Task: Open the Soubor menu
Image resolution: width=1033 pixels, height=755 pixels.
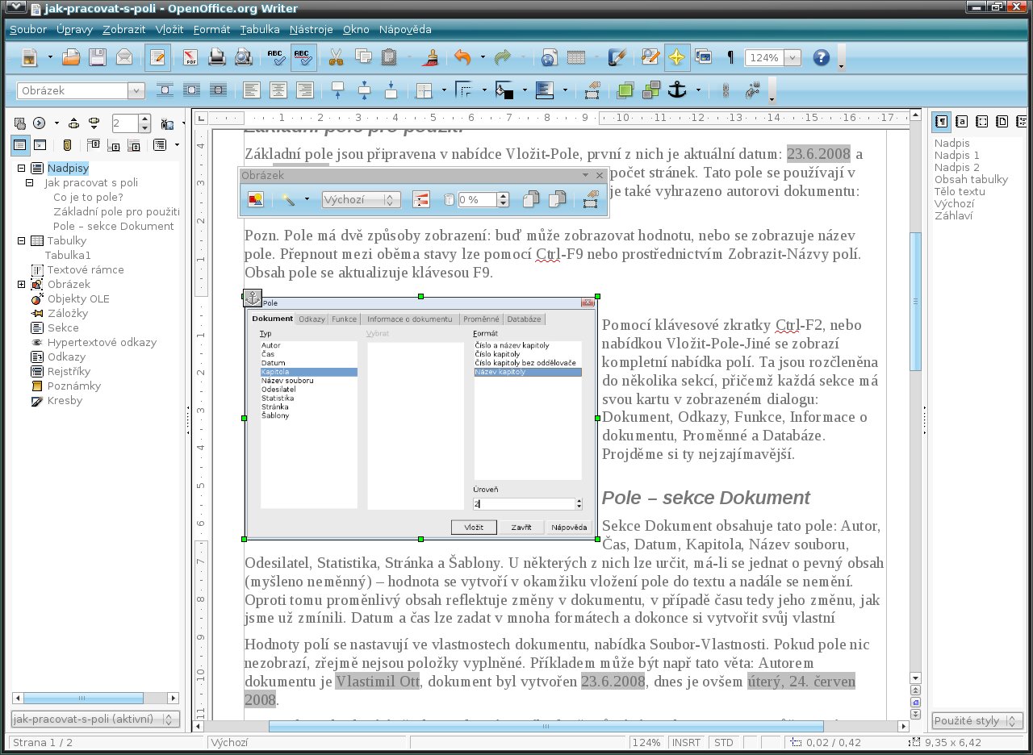Action: click(28, 30)
